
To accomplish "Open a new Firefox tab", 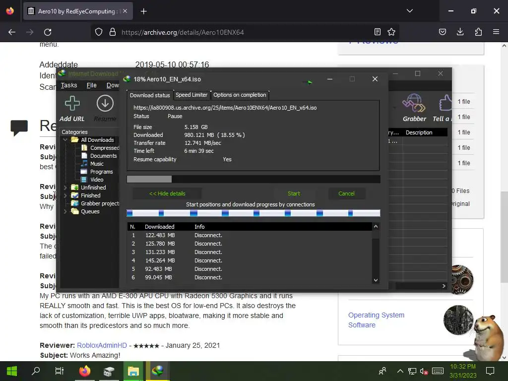I will pyautogui.click(x=143, y=11).
